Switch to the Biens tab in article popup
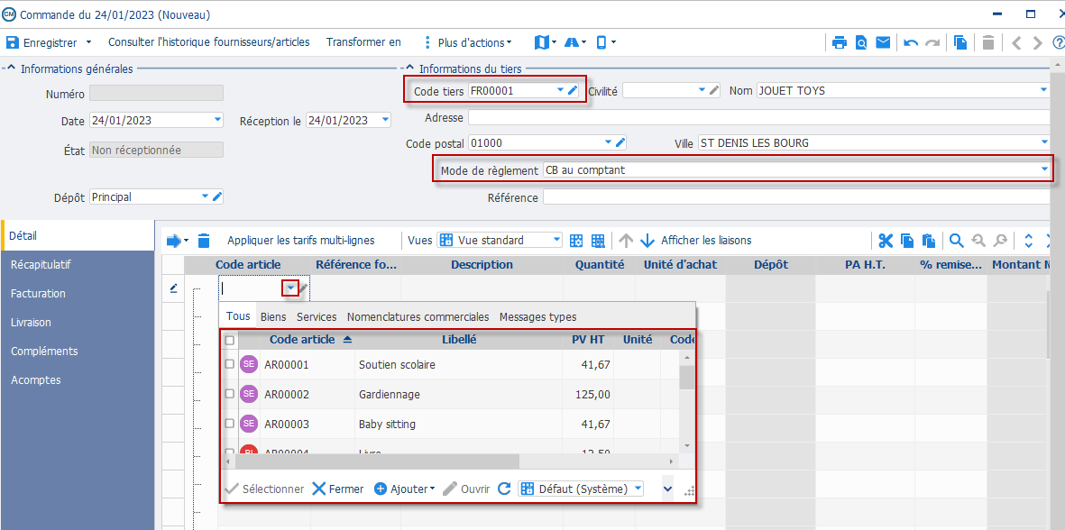The image size is (1065, 530). click(273, 317)
